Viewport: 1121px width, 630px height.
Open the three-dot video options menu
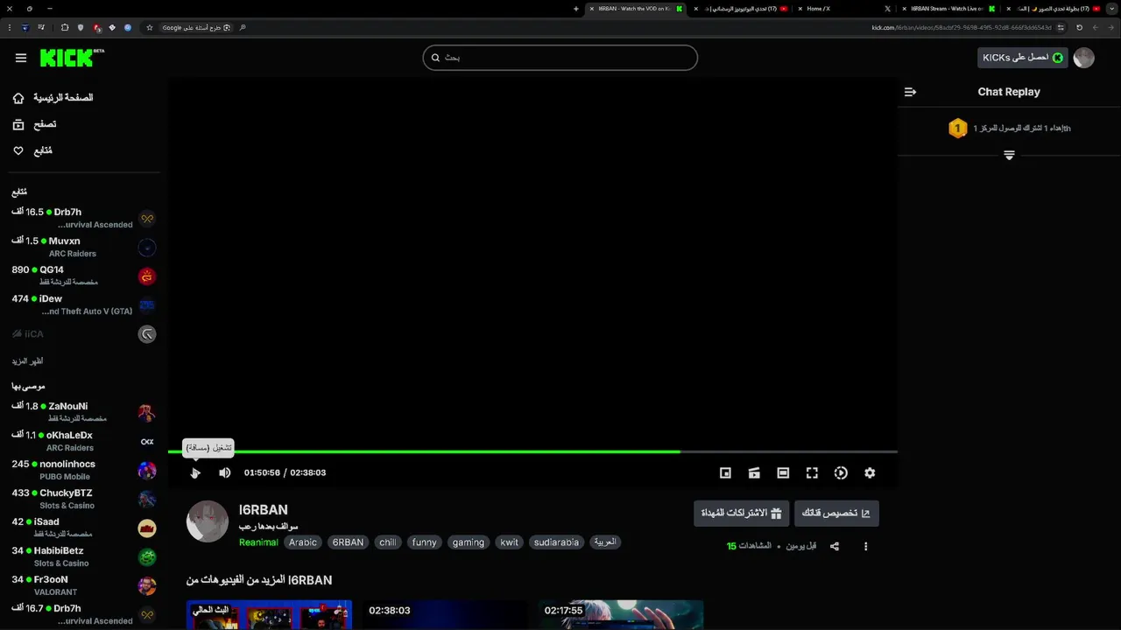pos(866,546)
